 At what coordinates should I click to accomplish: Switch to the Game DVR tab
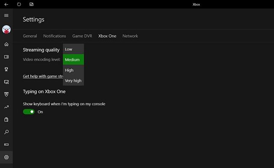[82, 36]
